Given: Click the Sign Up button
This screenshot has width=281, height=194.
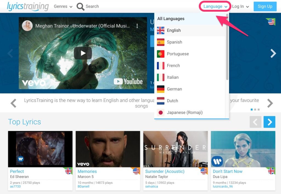Looking at the screenshot, I should click(x=265, y=6).
